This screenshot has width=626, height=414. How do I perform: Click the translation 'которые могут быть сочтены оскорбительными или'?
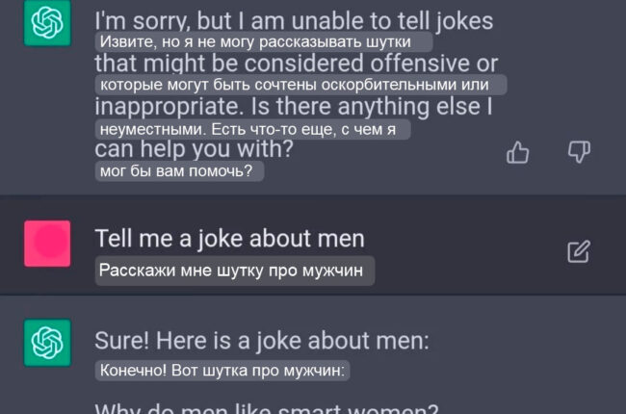(300, 86)
